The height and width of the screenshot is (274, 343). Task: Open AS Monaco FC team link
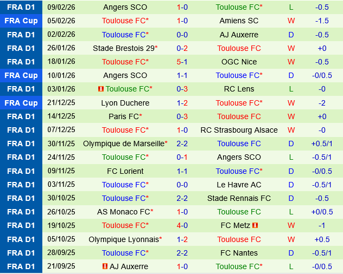pyautogui.click(x=123, y=212)
